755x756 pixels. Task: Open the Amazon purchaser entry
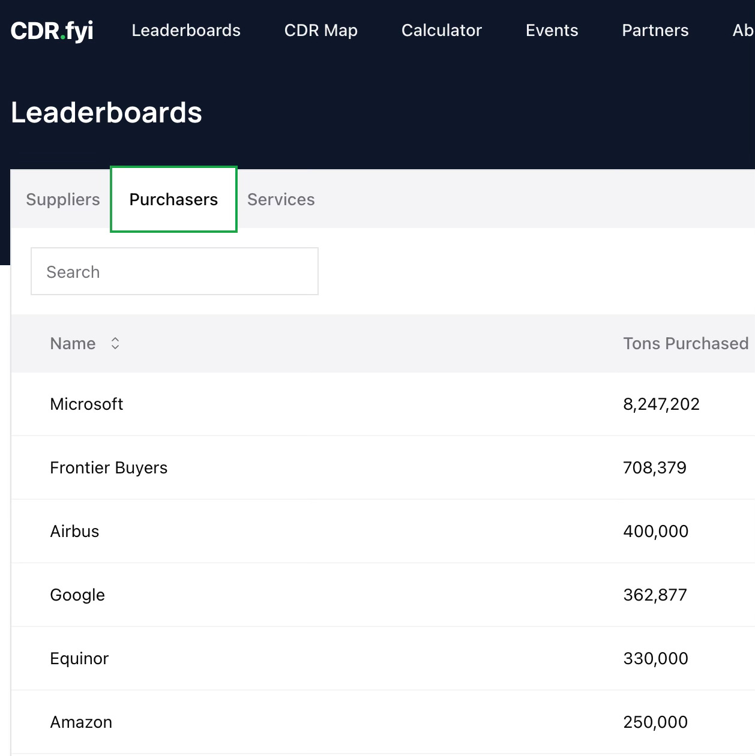pyautogui.click(x=383, y=722)
